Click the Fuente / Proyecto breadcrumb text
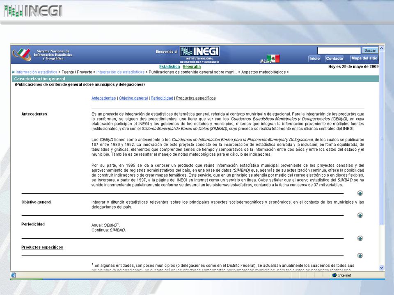 (x=77, y=72)
